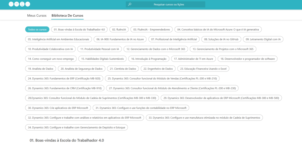Click the cloud logo icon

click(x=28, y=4)
